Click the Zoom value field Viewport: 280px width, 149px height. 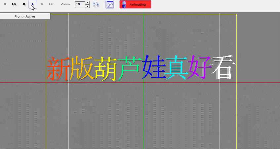[x=80, y=4]
